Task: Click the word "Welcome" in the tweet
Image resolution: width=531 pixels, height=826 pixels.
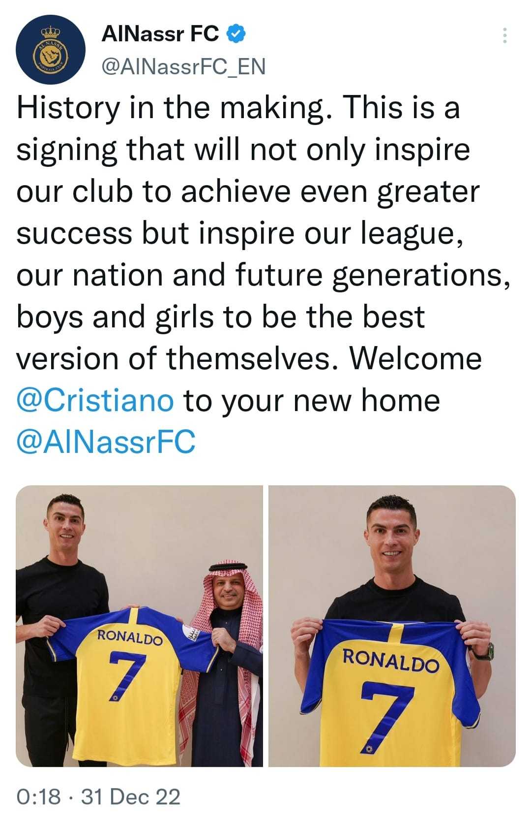Action: click(x=415, y=358)
